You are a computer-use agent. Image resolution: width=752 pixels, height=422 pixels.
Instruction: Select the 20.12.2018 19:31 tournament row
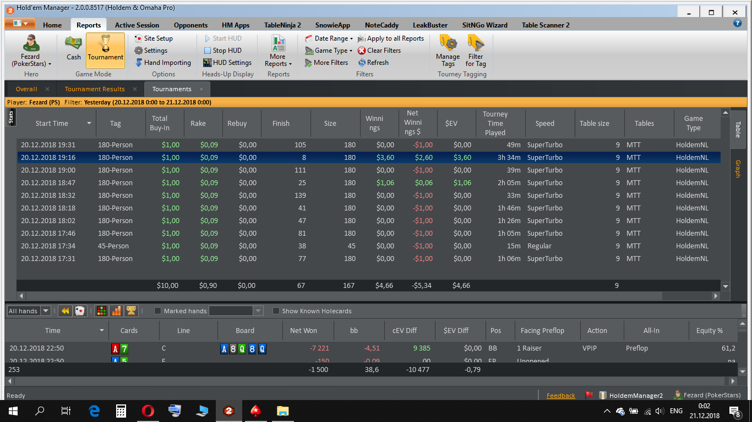click(x=368, y=145)
